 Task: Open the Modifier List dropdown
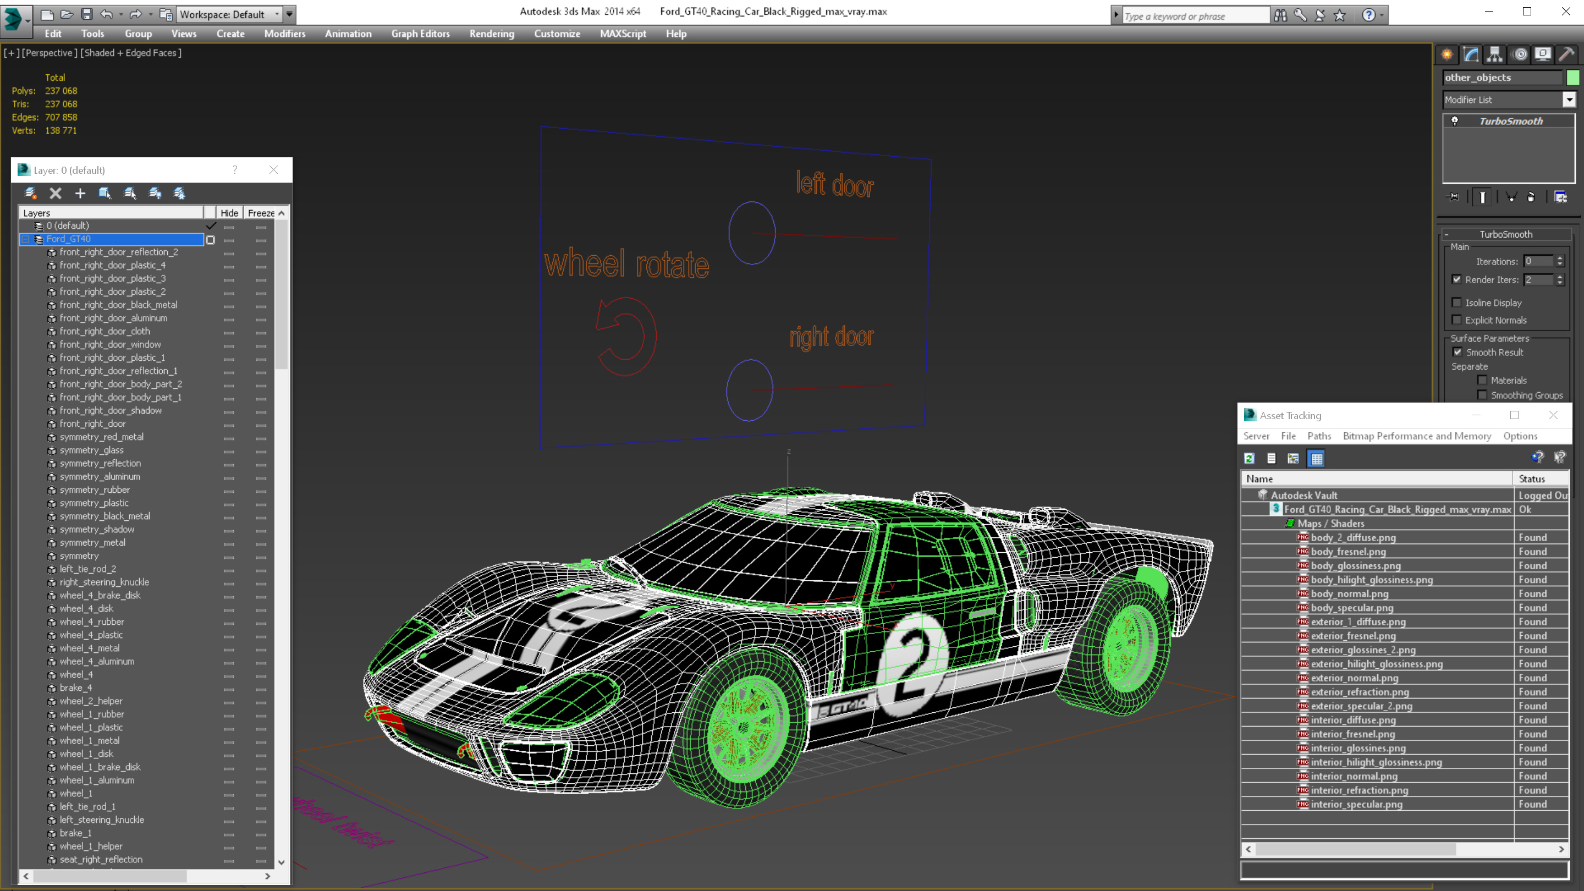point(1569,100)
